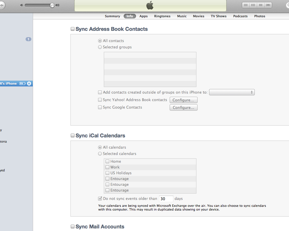Image resolution: width=289 pixels, height=231 pixels.
Task: Enable Sync Yahoo! Address Book contacts
Action: pos(100,100)
